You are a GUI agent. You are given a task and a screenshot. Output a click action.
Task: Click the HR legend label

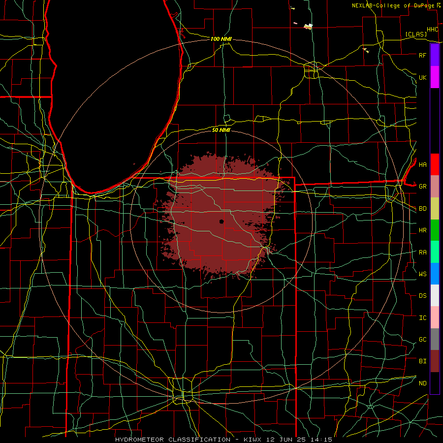(423, 230)
